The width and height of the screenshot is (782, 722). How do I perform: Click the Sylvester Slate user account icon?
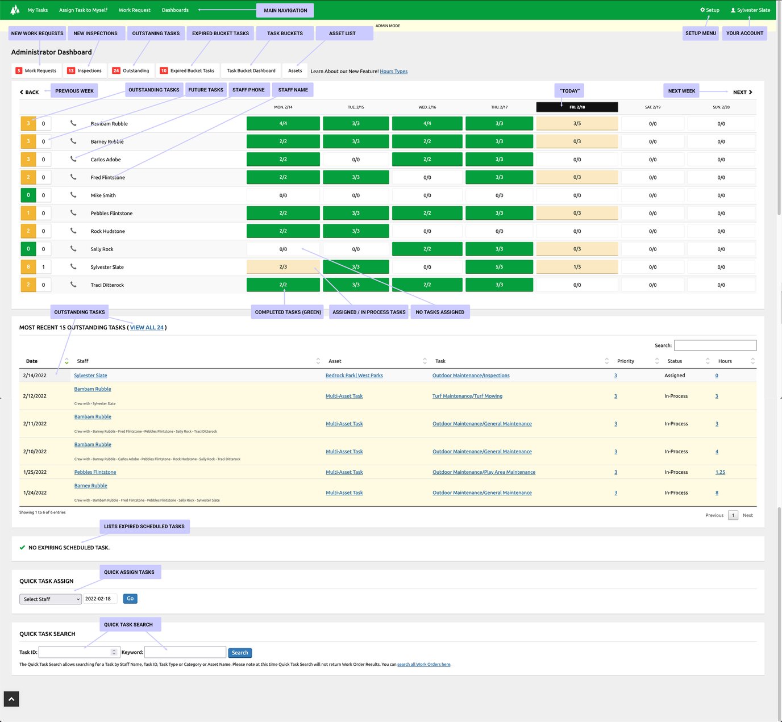click(732, 10)
